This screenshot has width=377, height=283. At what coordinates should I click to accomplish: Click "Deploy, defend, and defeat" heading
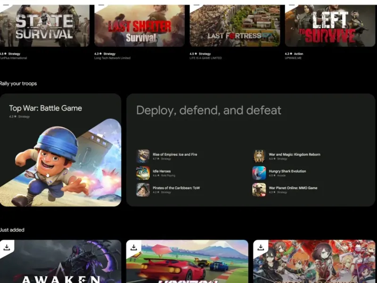209,110
